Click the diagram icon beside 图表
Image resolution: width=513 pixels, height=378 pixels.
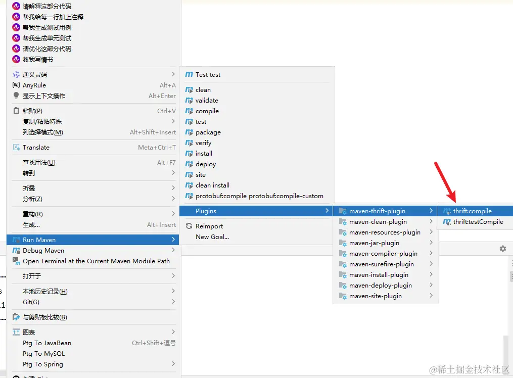(16, 332)
